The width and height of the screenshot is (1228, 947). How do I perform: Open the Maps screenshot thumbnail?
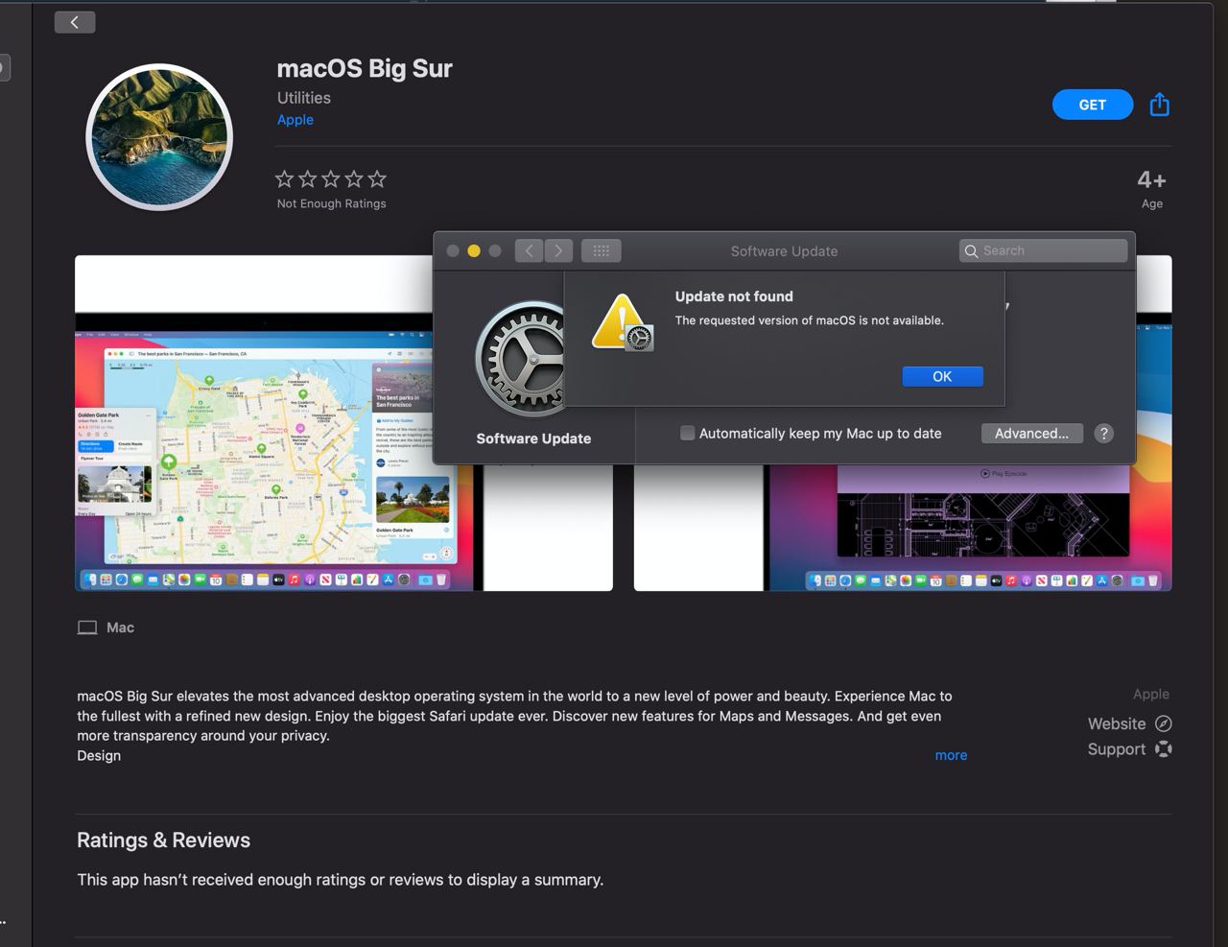(x=343, y=423)
